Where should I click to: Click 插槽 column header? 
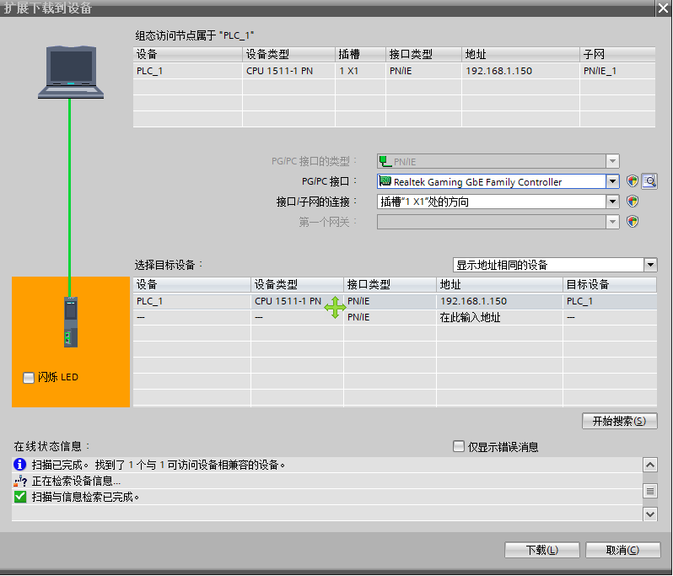pos(360,55)
